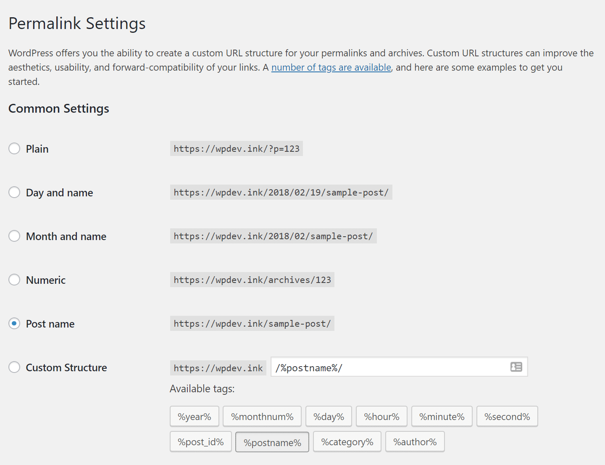Choose the Month and name structure
This screenshot has width=605, height=465.
[x=14, y=236]
